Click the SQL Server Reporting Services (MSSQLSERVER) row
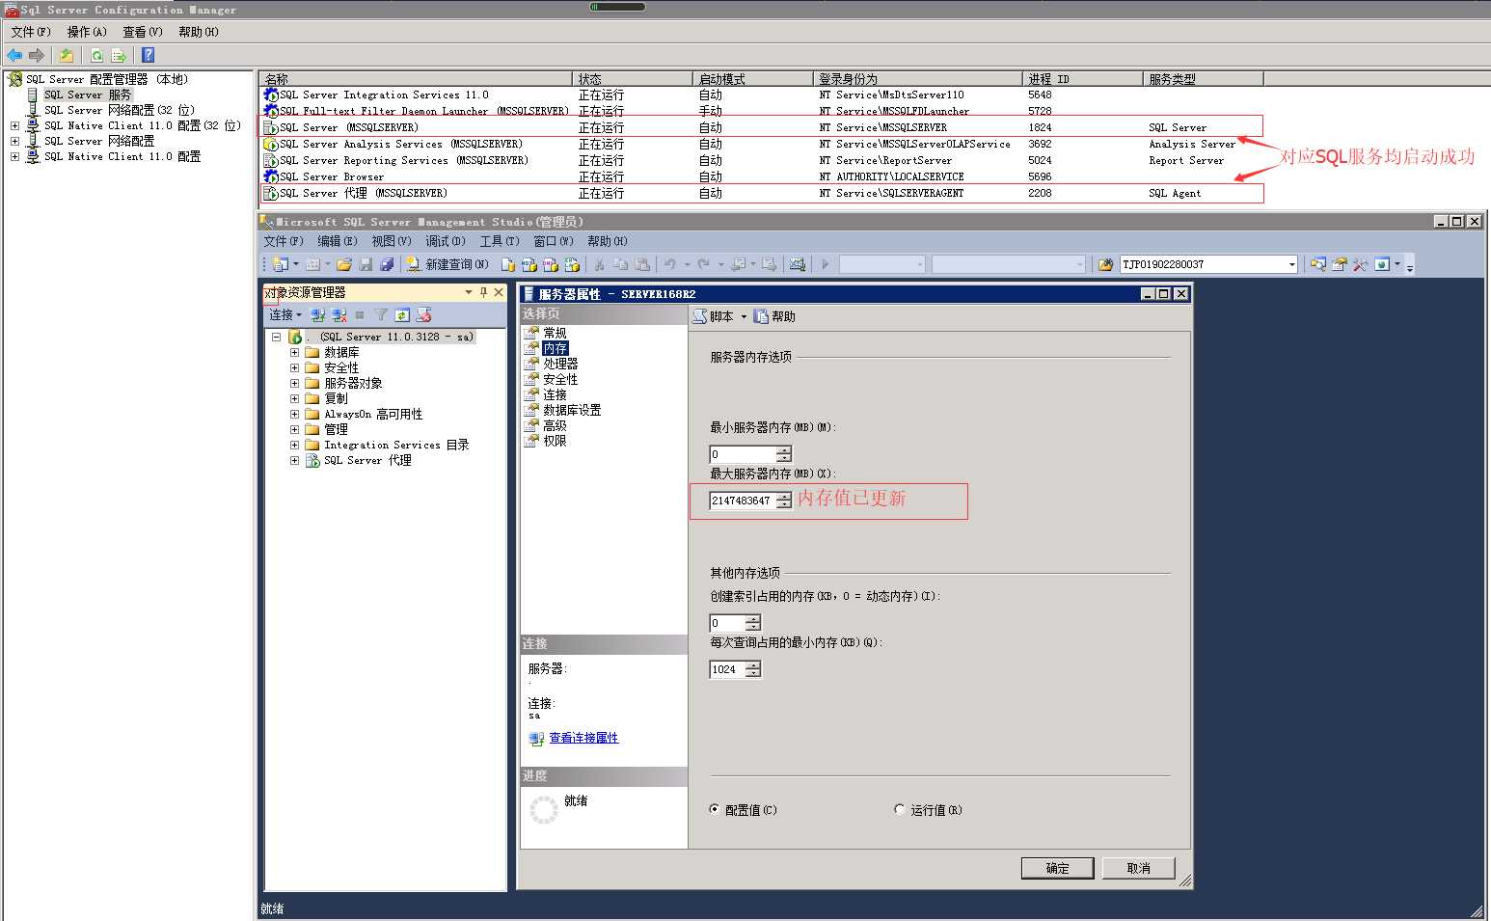The height and width of the screenshot is (921, 1491). [760, 160]
